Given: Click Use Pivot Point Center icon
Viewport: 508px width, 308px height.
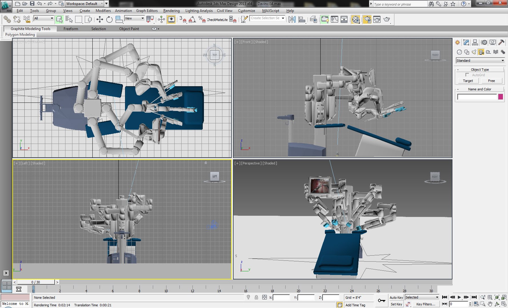Looking at the screenshot, I should point(150,19).
